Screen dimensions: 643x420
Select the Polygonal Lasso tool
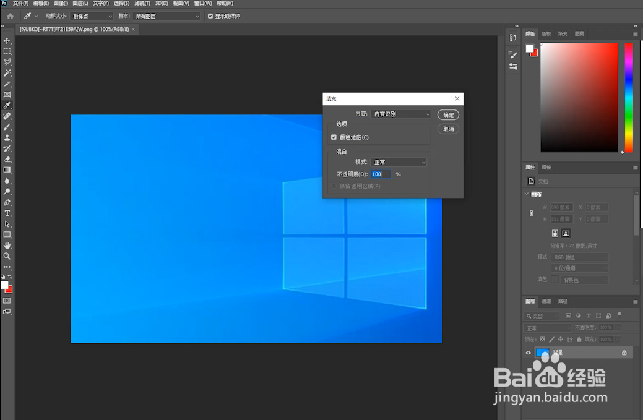(x=7, y=62)
